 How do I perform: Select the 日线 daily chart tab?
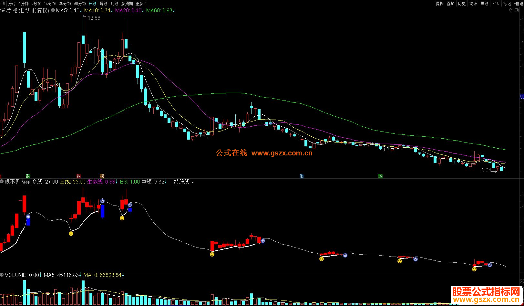pos(93,4)
